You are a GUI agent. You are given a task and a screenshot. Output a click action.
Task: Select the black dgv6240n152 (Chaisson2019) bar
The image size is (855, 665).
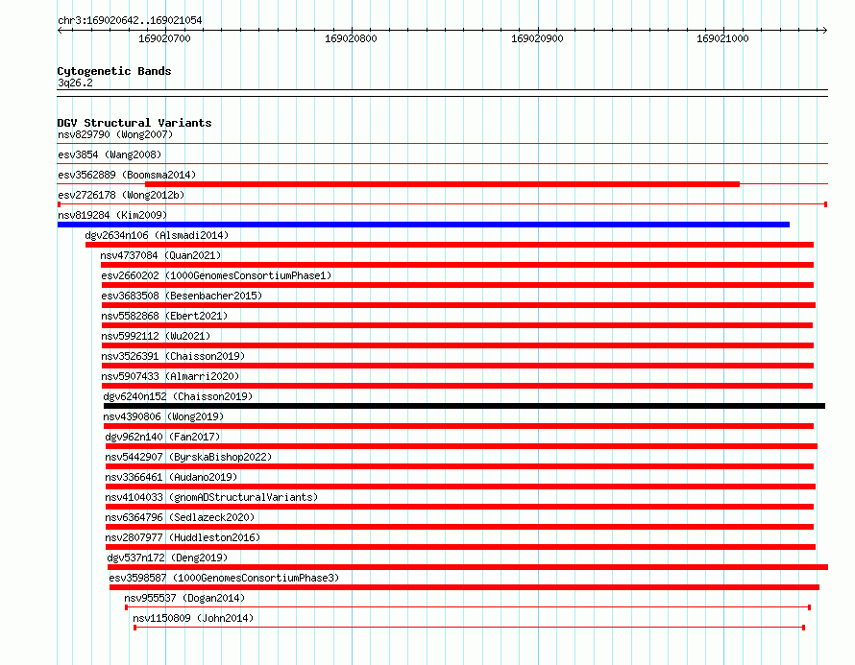(464, 406)
